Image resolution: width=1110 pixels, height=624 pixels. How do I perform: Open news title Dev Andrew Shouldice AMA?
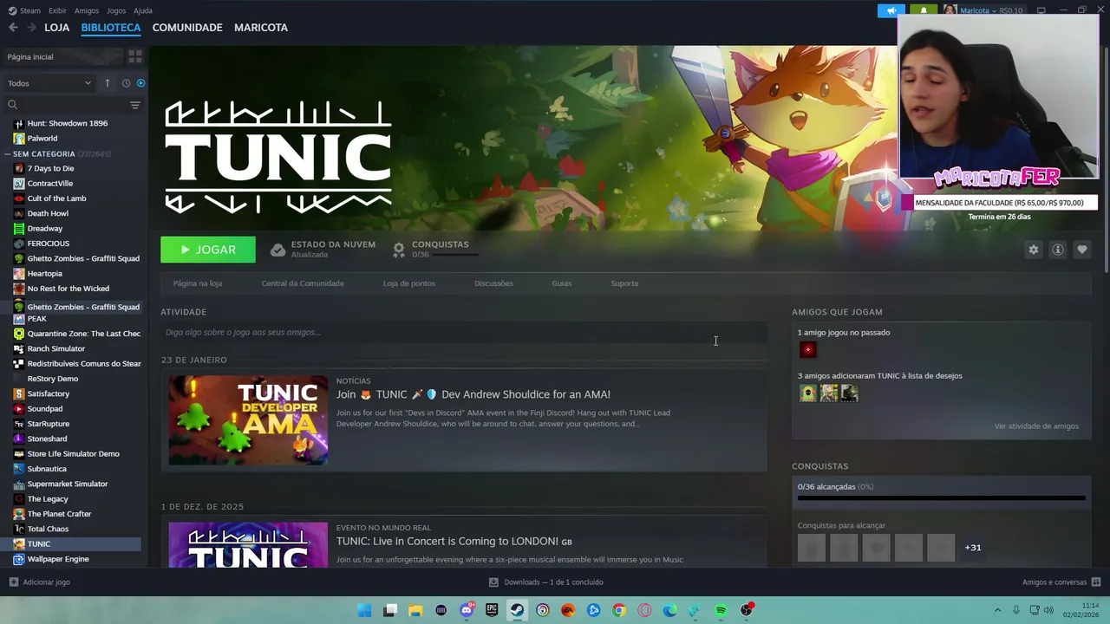click(x=473, y=394)
